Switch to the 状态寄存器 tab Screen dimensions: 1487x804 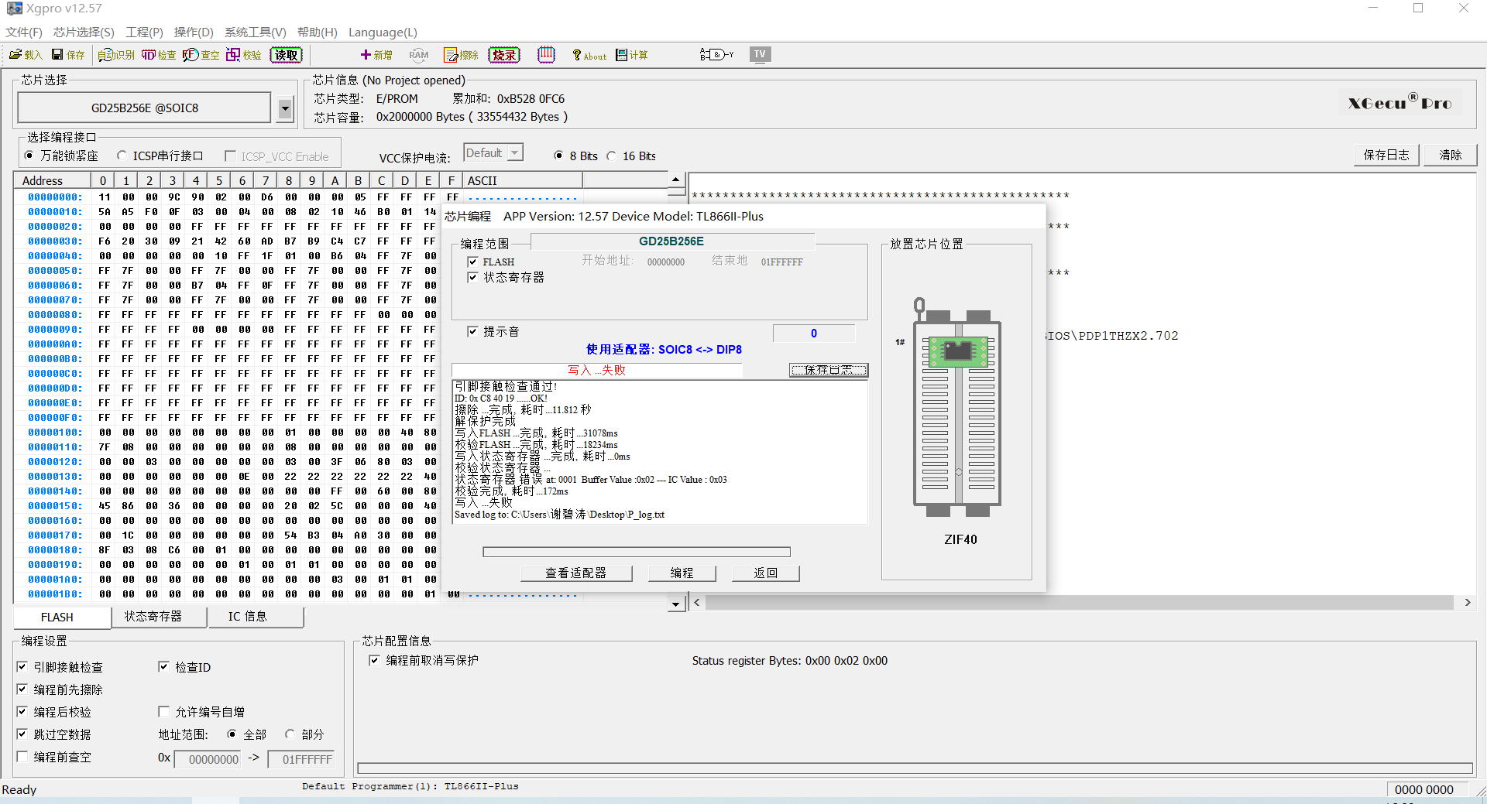pos(153,617)
